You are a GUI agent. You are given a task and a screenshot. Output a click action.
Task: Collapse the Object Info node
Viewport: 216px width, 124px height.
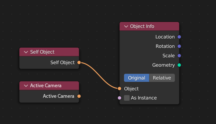(126, 26)
